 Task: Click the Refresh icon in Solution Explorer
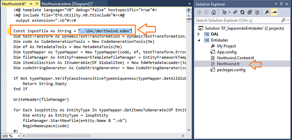[242, 12]
